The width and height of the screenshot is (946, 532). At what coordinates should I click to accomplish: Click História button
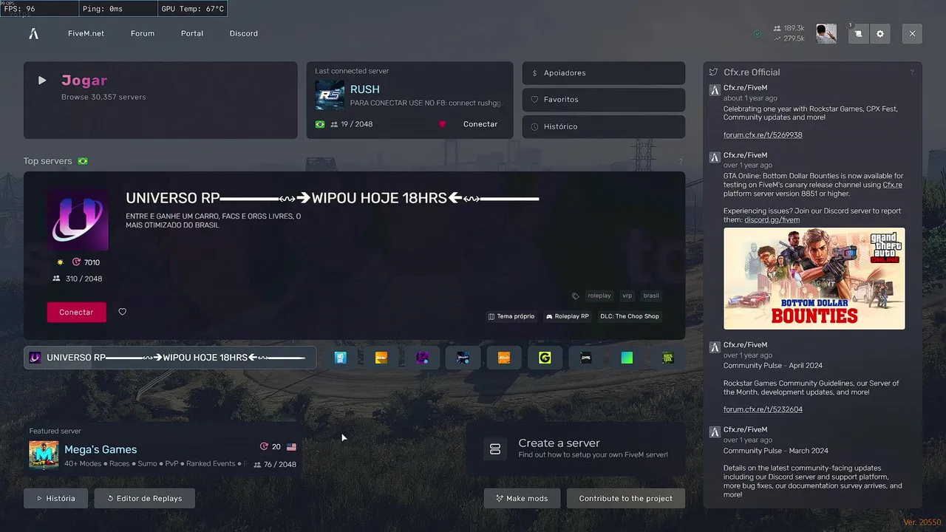point(55,499)
